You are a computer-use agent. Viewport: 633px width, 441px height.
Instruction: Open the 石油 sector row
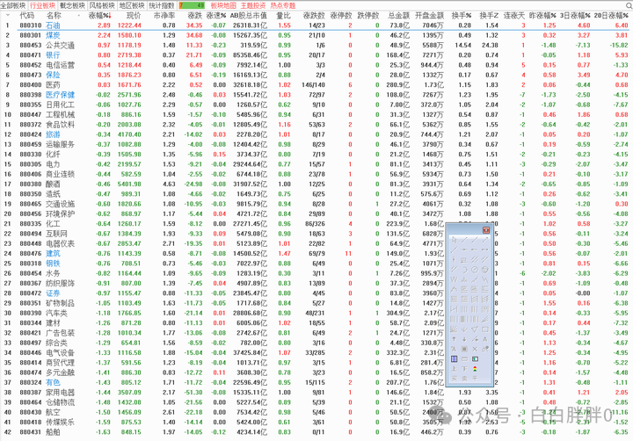[316, 25]
